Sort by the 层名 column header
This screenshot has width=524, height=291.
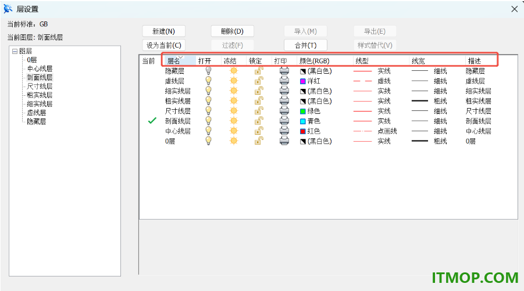click(x=180, y=61)
